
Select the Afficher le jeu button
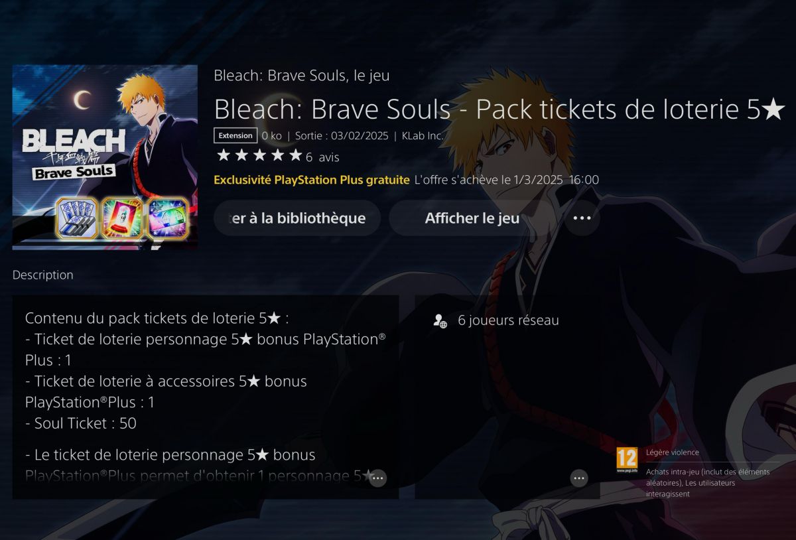[x=472, y=218]
